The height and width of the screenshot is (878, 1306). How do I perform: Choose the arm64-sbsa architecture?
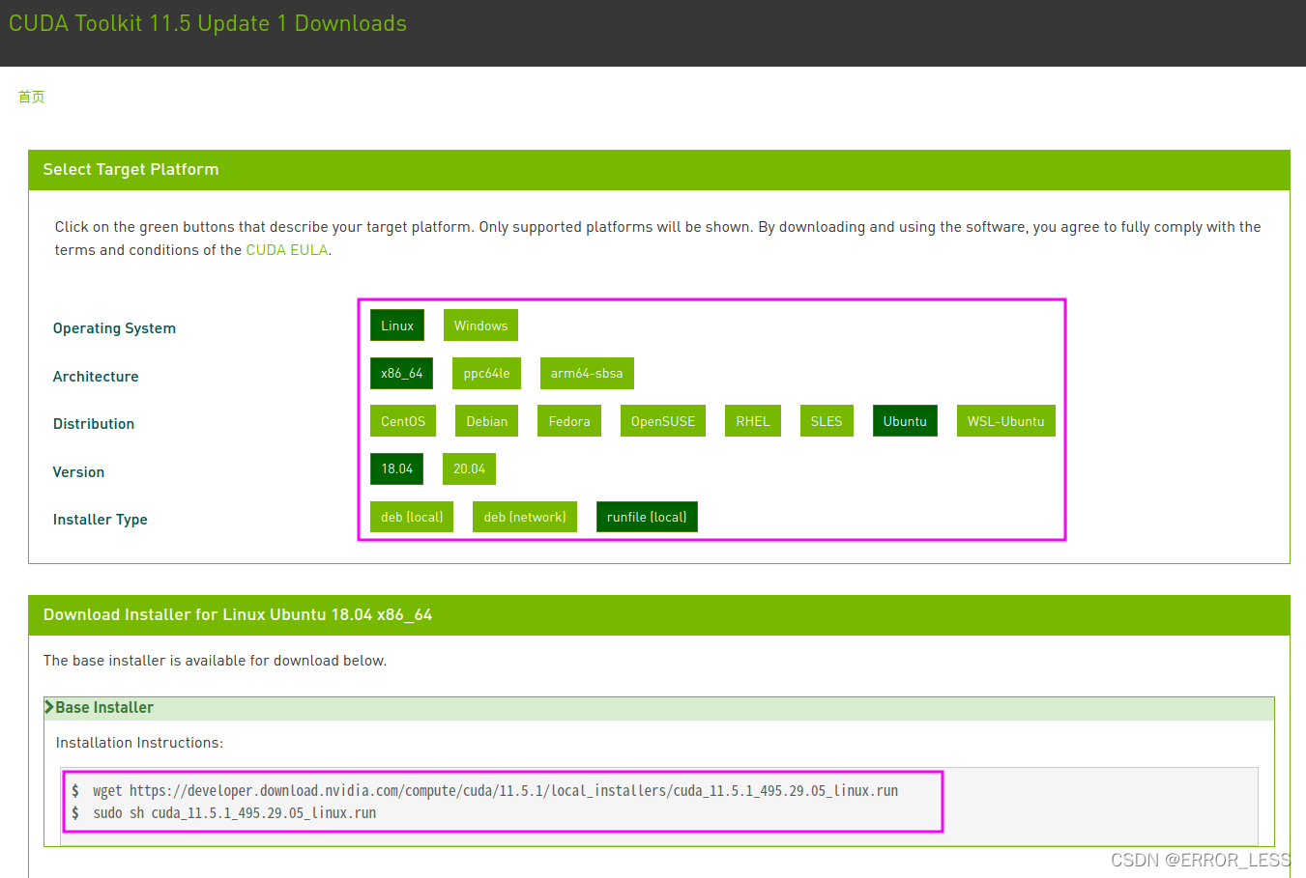pyautogui.click(x=587, y=373)
